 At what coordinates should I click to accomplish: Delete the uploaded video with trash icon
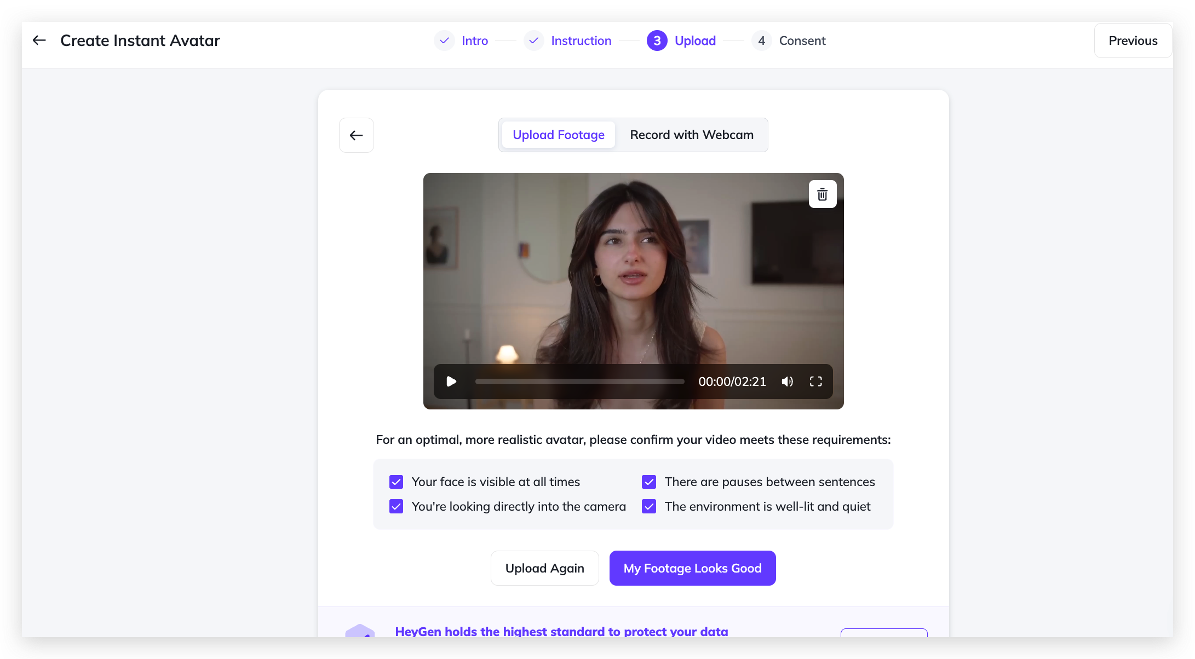point(822,194)
